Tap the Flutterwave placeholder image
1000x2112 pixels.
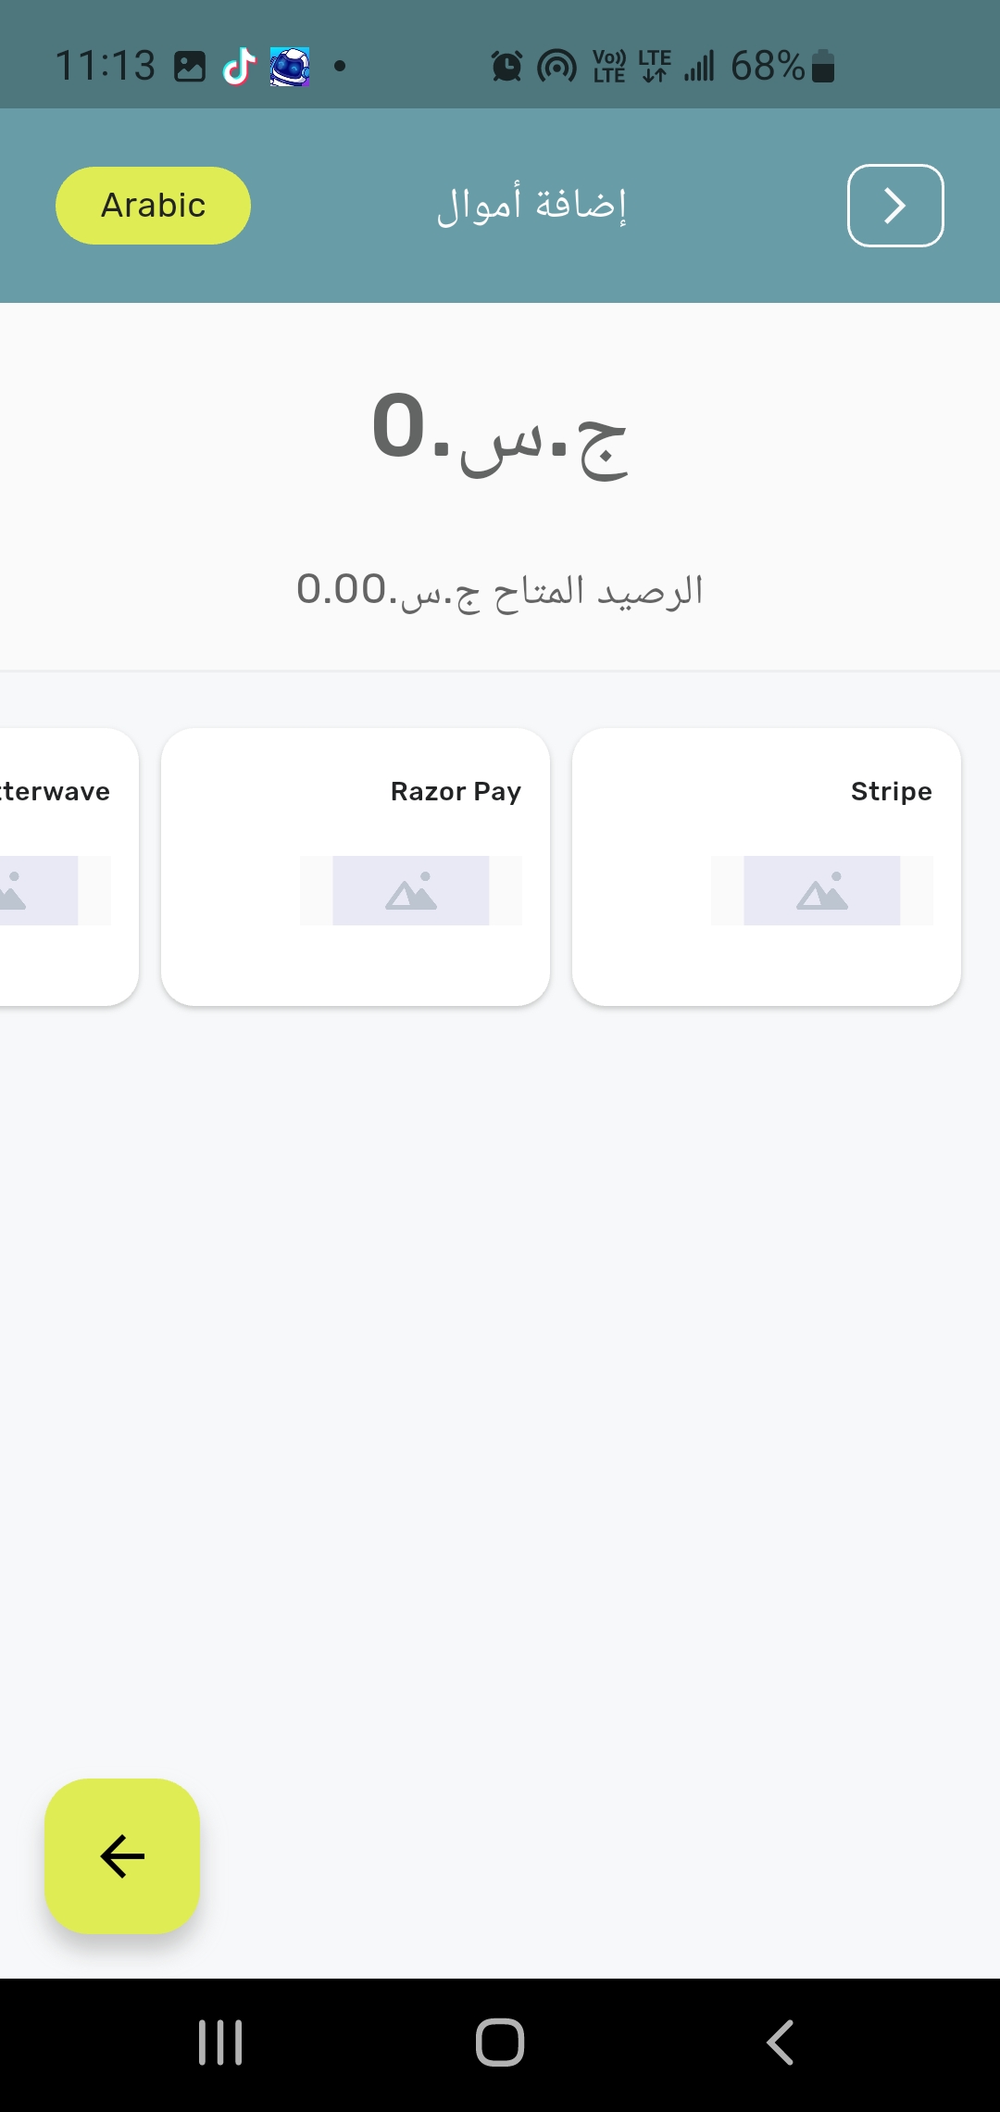click(x=37, y=890)
